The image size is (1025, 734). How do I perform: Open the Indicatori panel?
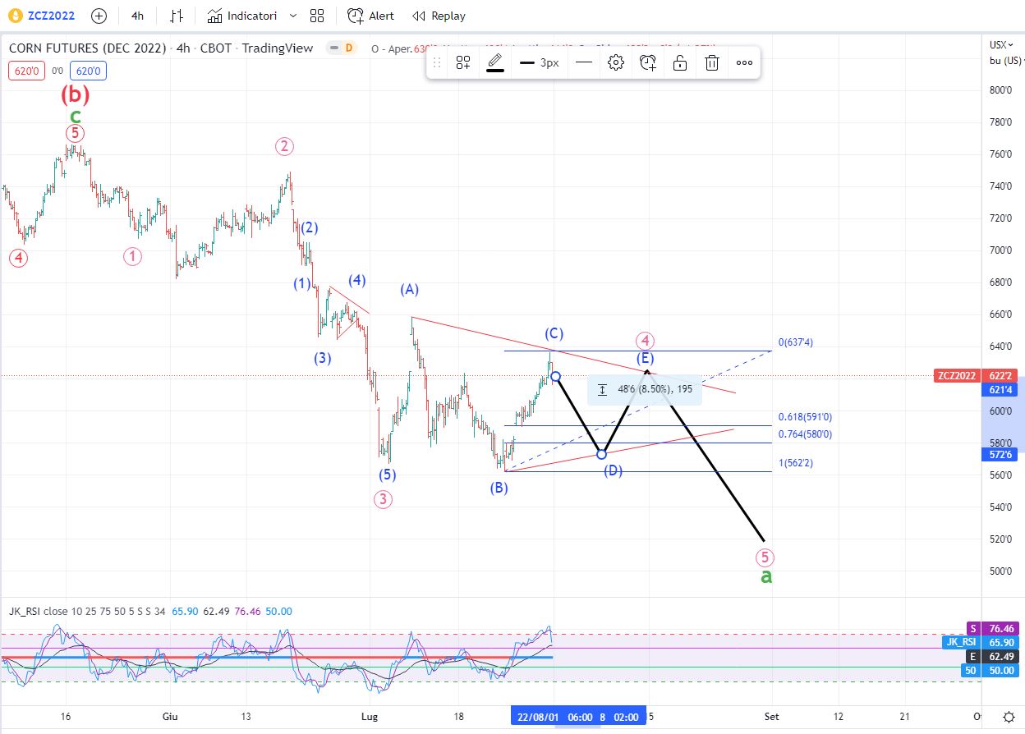[242, 16]
